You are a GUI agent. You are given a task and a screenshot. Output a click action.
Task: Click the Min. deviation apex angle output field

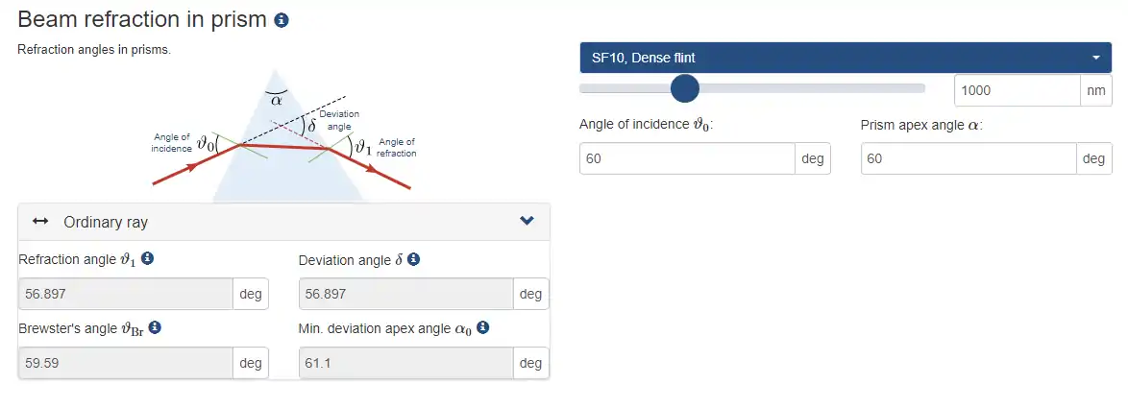(406, 363)
